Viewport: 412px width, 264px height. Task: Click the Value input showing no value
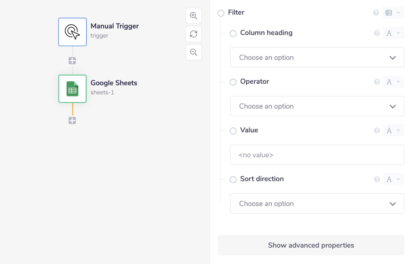pyautogui.click(x=317, y=155)
